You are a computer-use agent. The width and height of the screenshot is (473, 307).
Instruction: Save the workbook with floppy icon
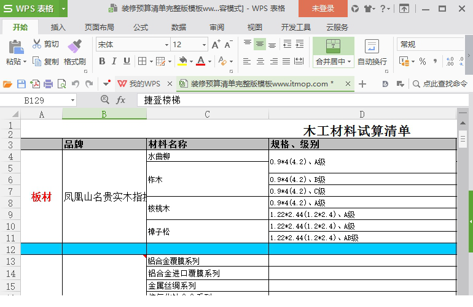pyautogui.click(x=21, y=84)
